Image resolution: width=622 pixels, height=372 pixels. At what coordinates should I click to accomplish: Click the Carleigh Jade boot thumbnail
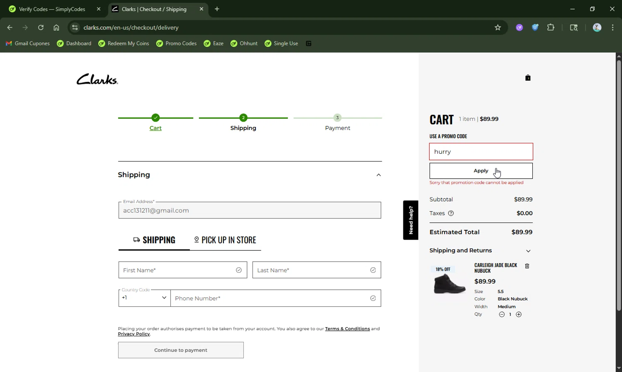click(x=449, y=284)
